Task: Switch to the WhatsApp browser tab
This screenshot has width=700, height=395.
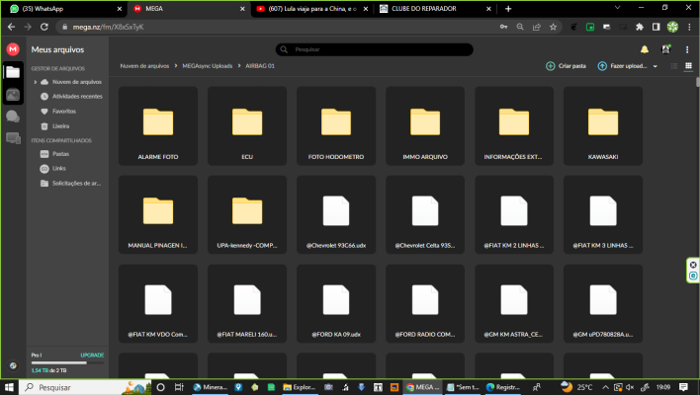Action: pyautogui.click(x=59, y=8)
